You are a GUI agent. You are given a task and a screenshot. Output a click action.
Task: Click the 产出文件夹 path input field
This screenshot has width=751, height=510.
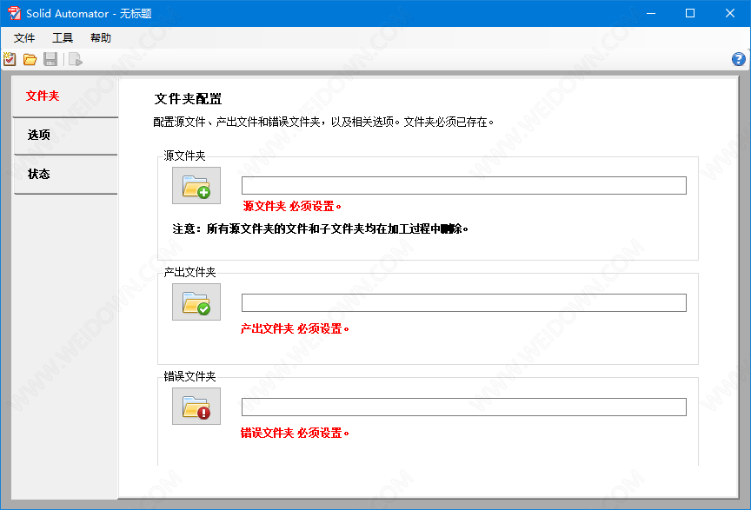[463, 302]
